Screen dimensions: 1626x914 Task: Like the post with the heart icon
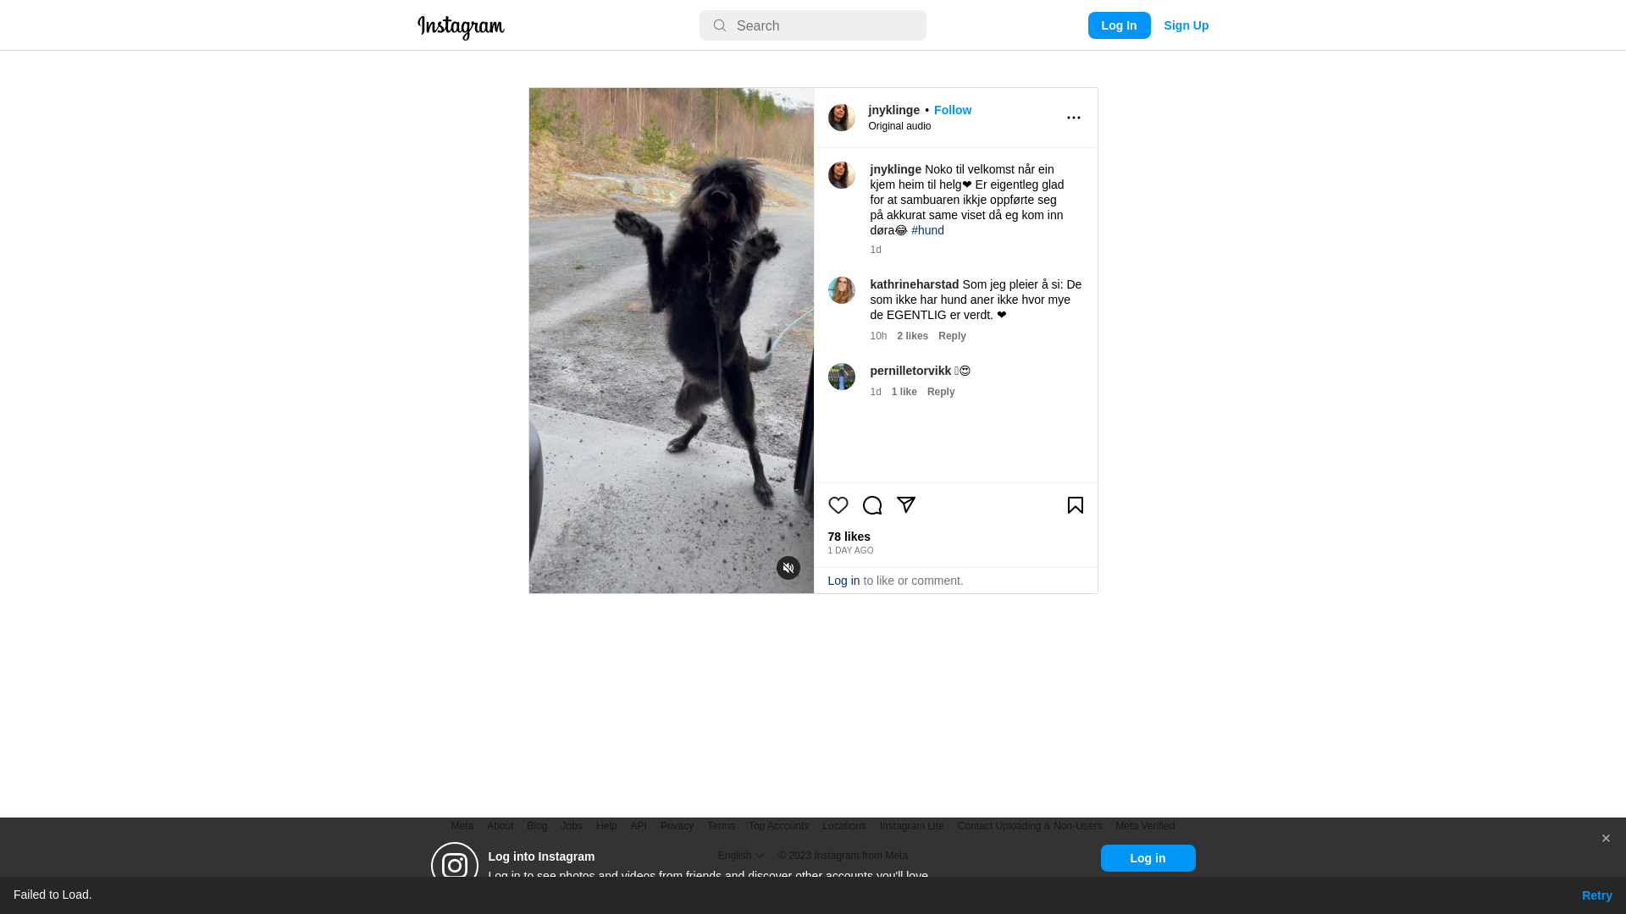tap(838, 505)
